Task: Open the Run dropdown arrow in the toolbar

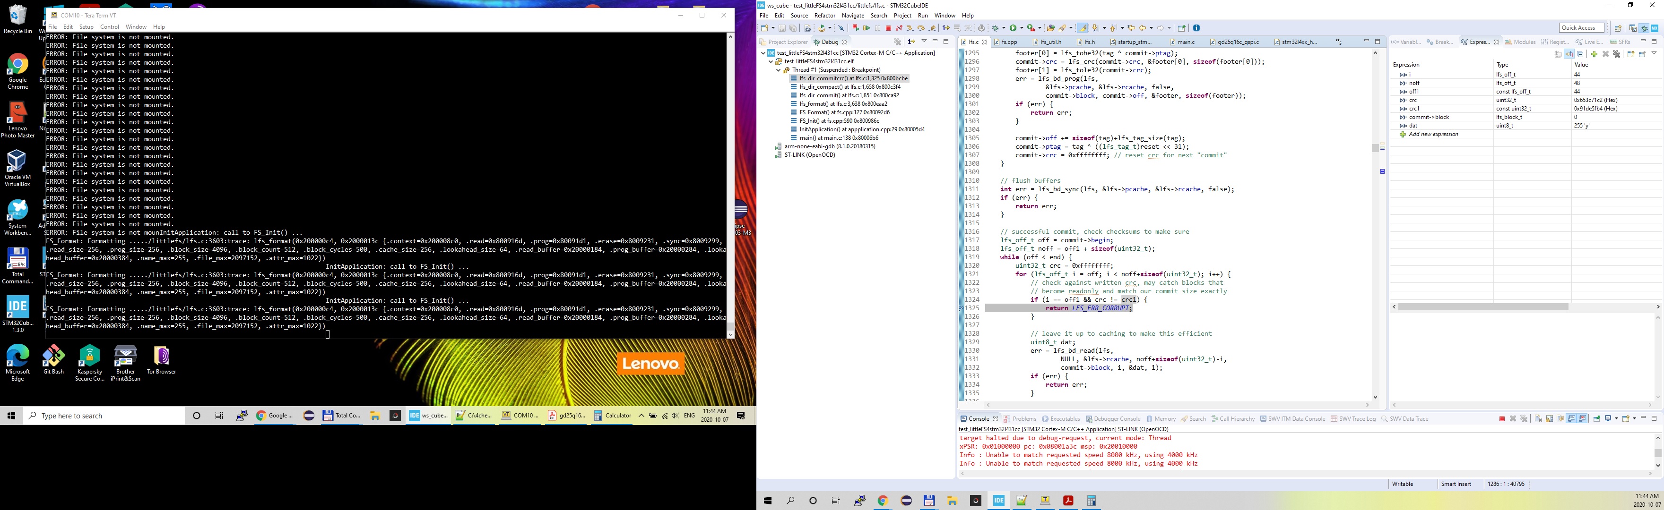Action: tap(1022, 27)
